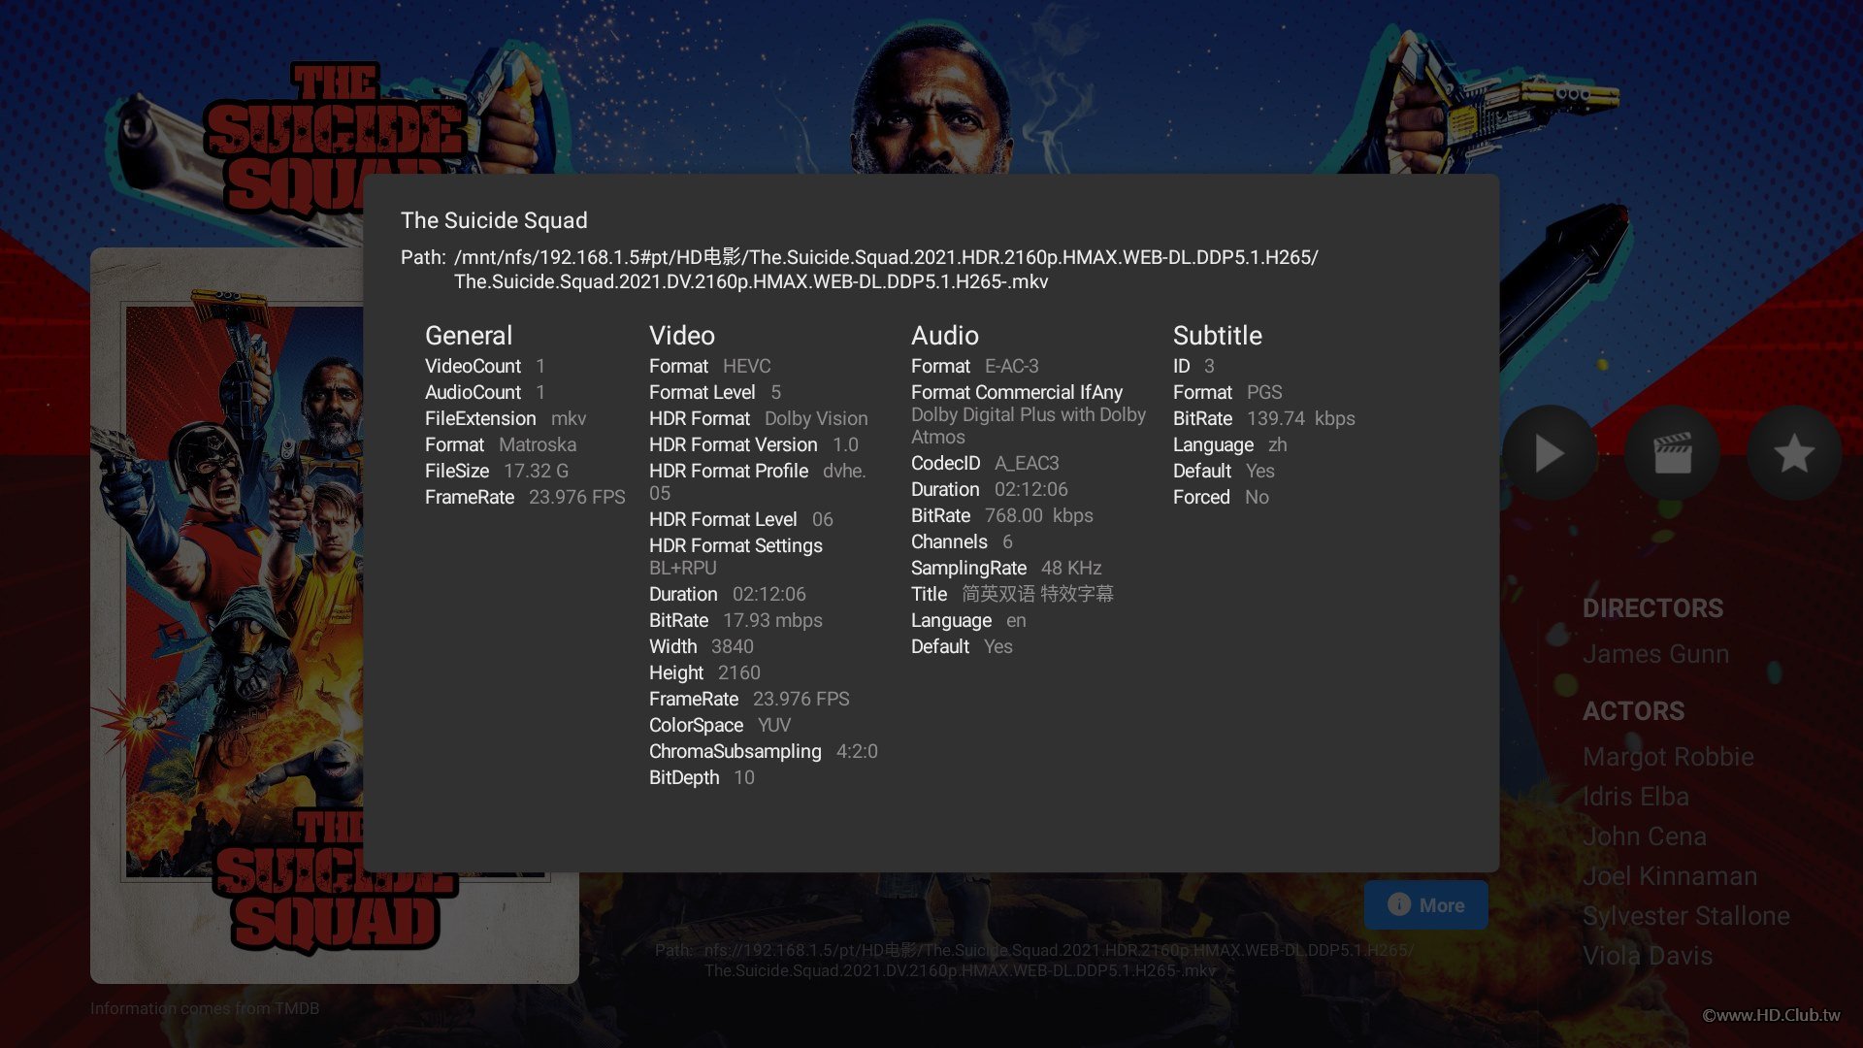Select actor John Cena
This screenshot has width=1863, height=1048.
[1645, 836]
